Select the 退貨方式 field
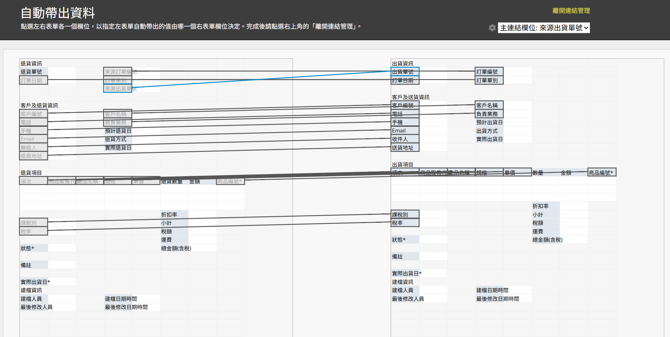Screen dimensions: 670x337 [118, 139]
